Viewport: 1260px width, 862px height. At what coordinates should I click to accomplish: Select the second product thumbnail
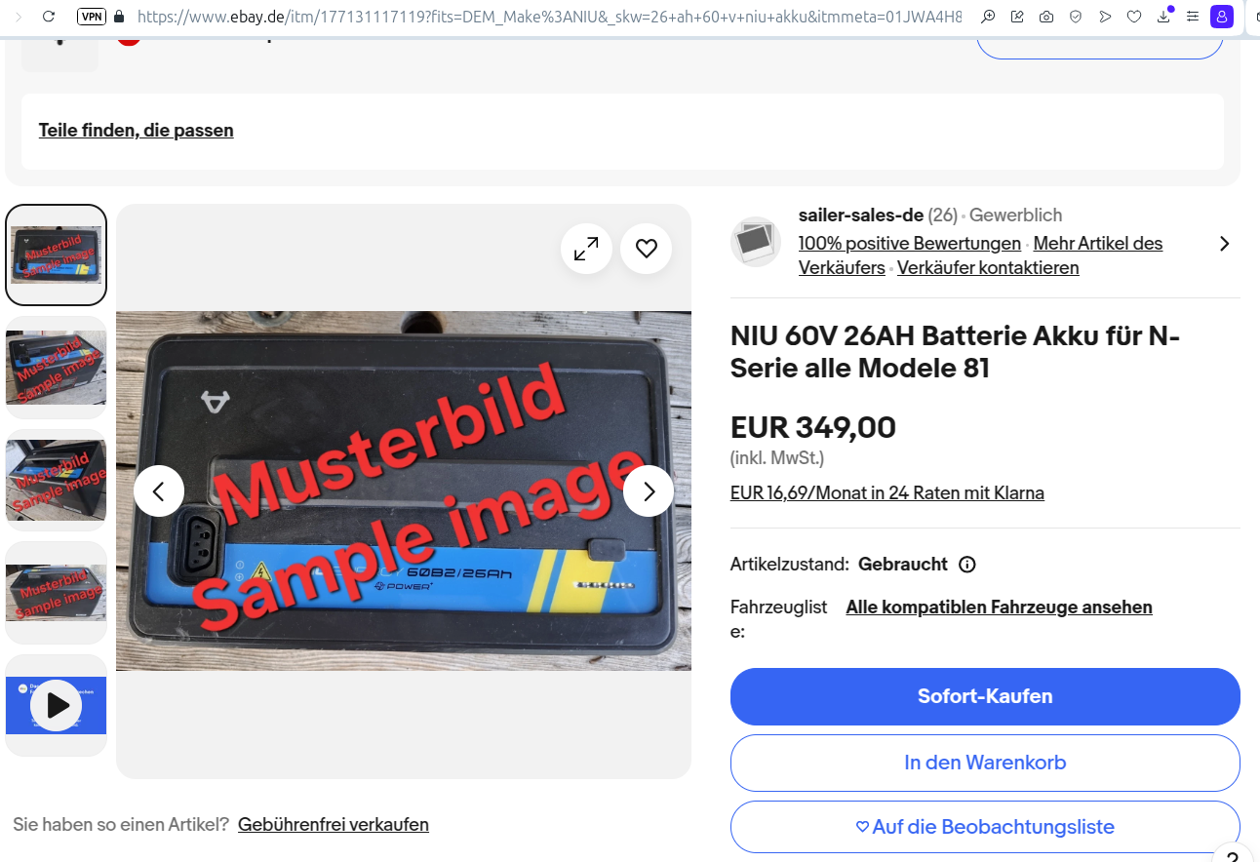[x=57, y=368]
